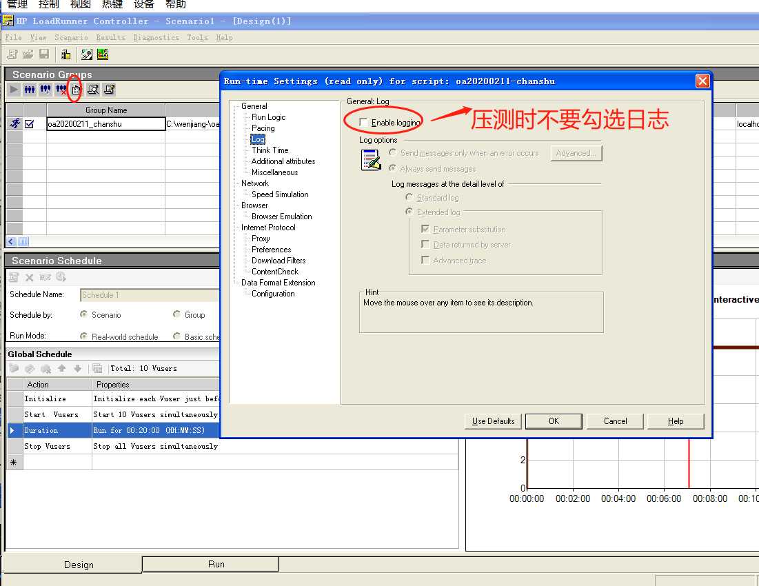The width and height of the screenshot is (759, 586).
Task: Click the Add Action icon in Global Schedule
Action: 14,368
